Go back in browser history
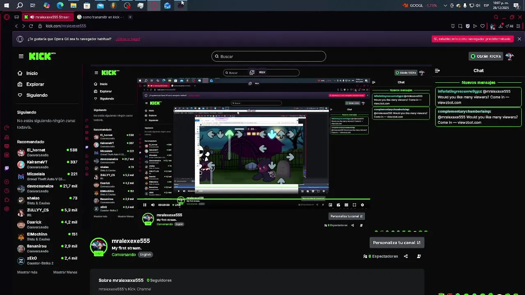Image resolution: width=525 pixels, height=295 pixels. click(x=16, y=26)
